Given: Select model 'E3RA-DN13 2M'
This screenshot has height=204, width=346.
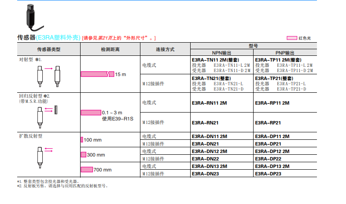Looking at the screenshot, I should [x=210, y=166].
